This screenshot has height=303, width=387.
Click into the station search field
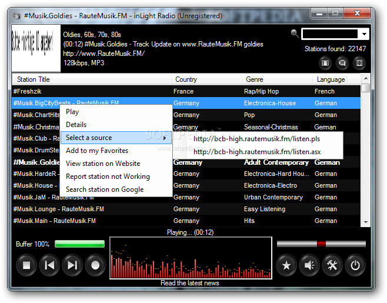330,34
